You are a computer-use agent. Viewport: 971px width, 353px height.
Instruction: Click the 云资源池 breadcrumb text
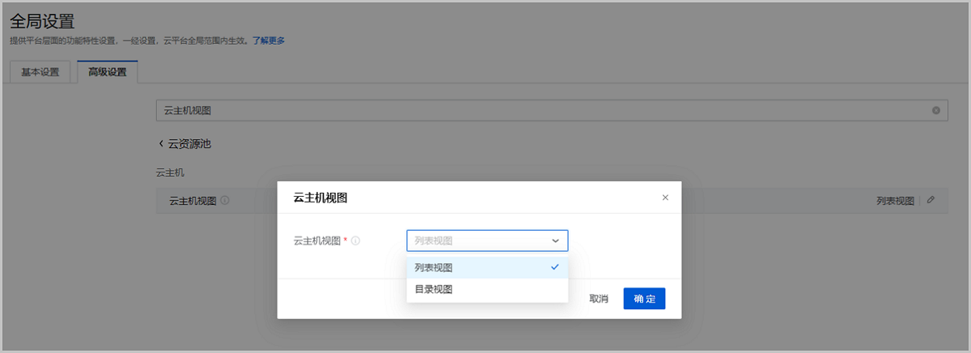[x=189, y=144]
